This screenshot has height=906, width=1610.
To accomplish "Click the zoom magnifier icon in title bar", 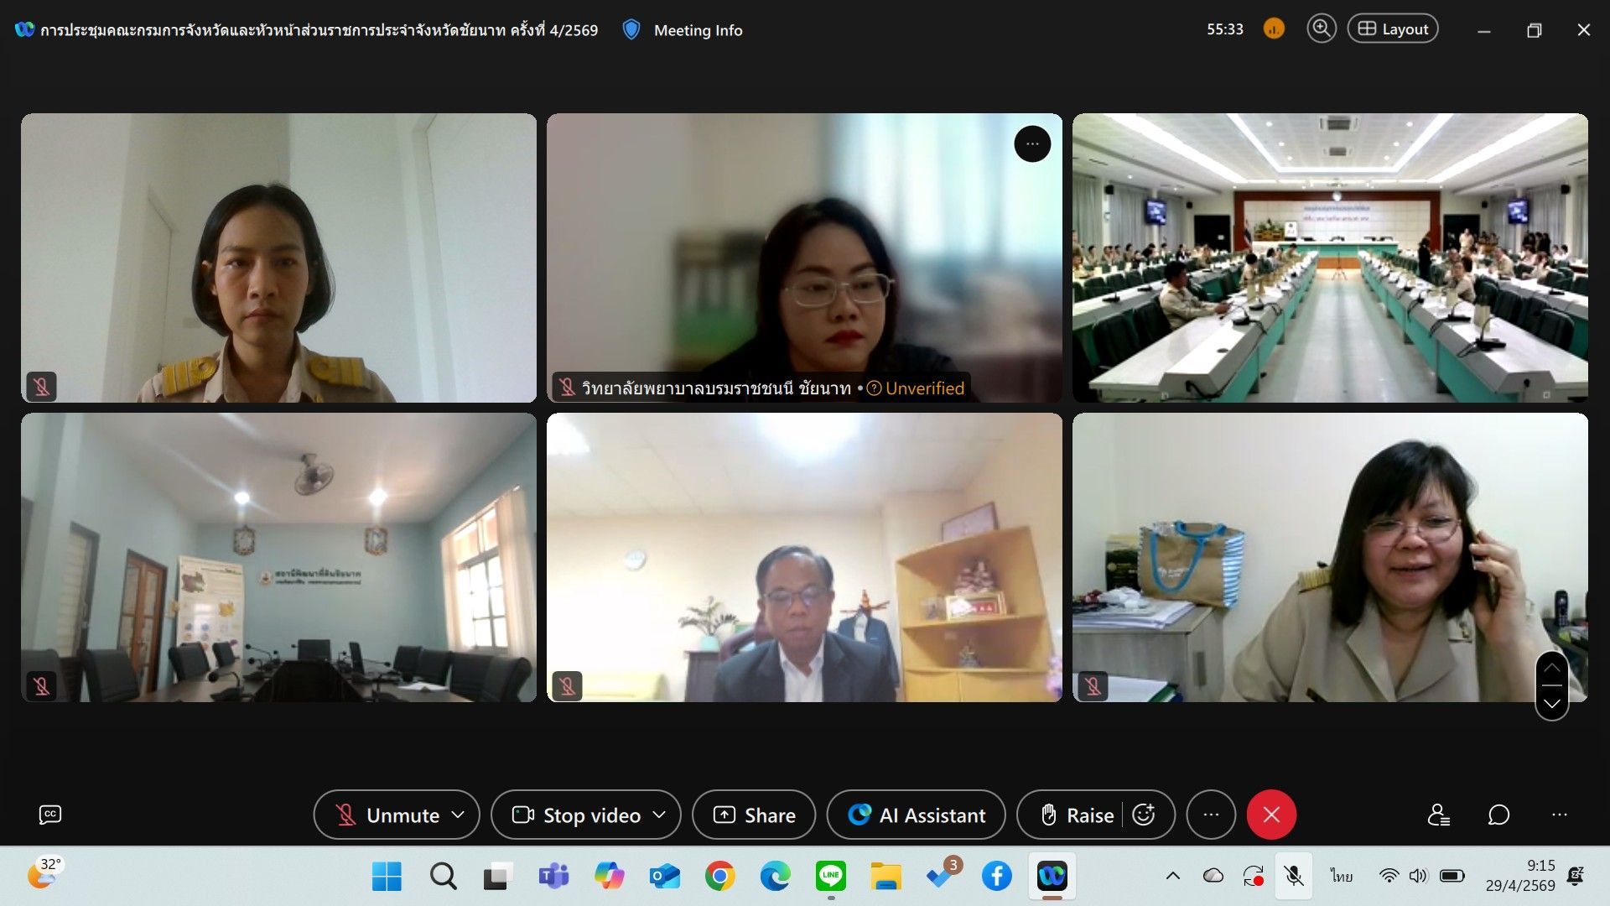I will 1321,29.
